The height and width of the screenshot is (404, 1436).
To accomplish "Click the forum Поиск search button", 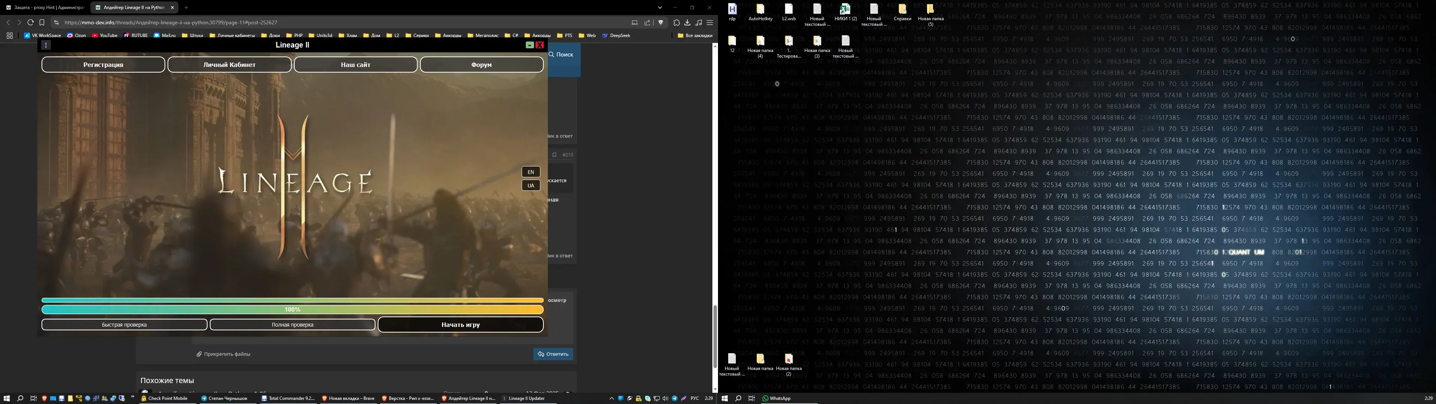I will pyautogui.click(x=561, y=55).
